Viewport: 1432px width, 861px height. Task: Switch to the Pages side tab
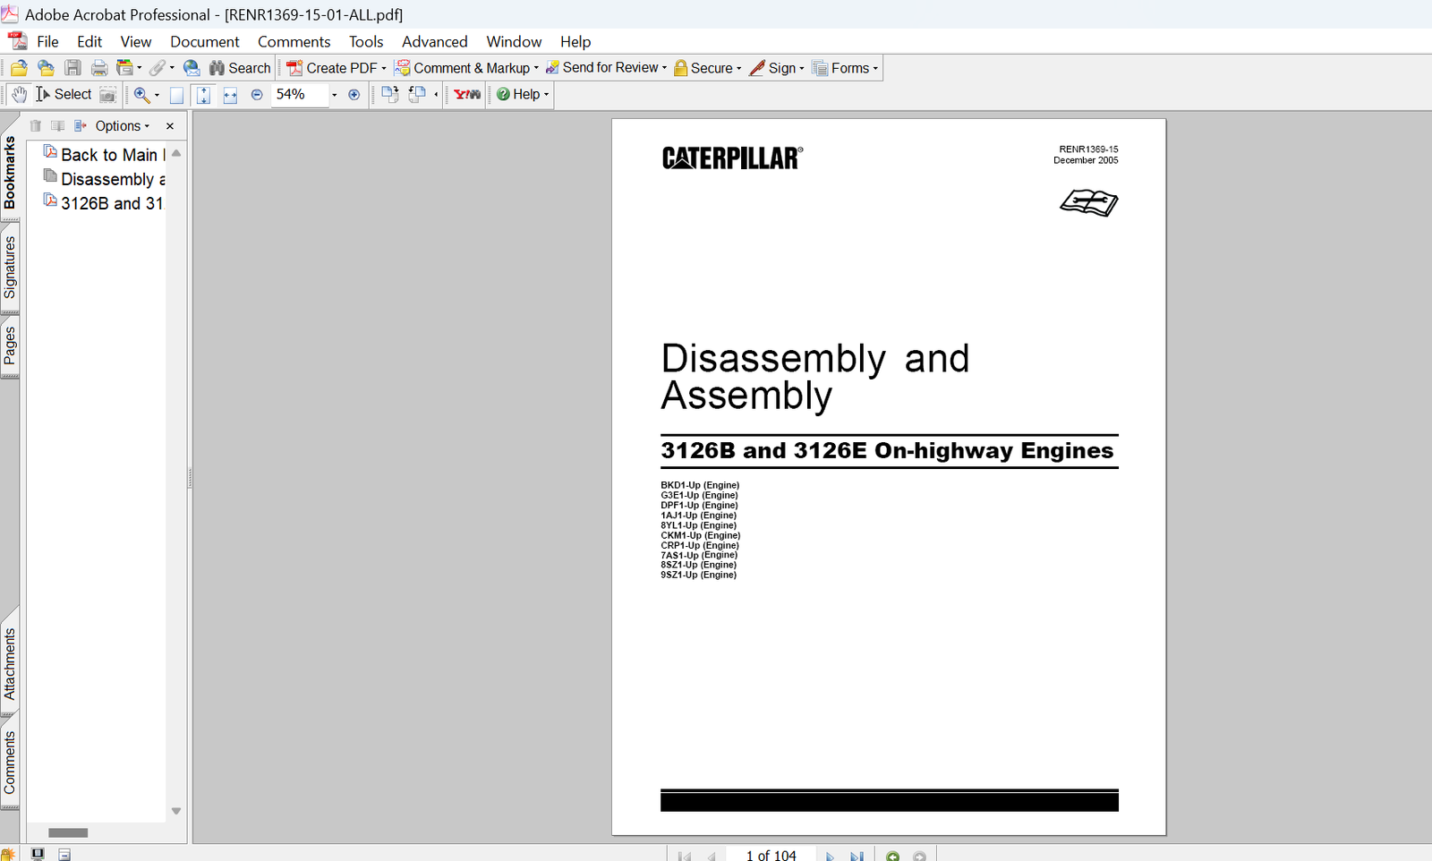pos(10,345)
